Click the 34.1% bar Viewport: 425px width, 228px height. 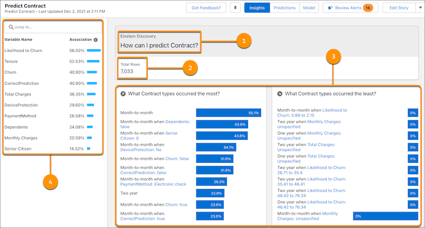point(216,147)
